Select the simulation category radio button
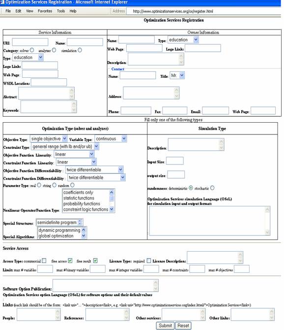 [80, 50]
